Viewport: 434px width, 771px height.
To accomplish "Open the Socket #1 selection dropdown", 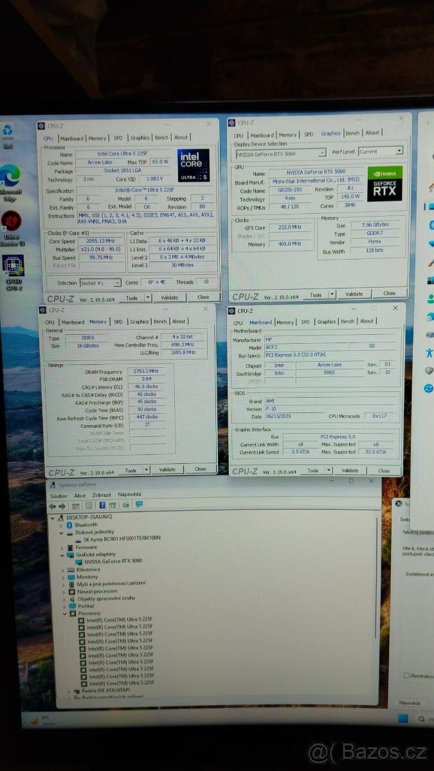I will point(100,283).
